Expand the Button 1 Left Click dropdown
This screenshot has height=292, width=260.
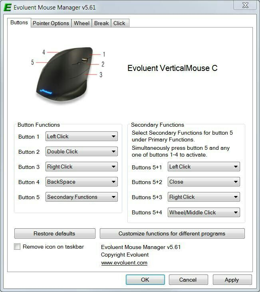81,136
